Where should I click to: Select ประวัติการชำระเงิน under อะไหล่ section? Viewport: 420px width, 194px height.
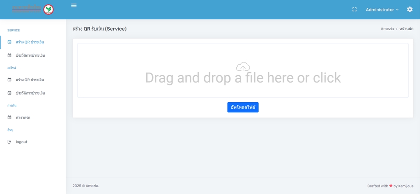pos(30,93)
